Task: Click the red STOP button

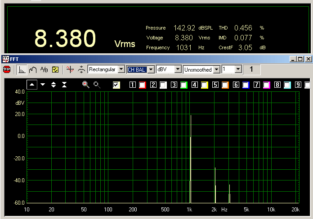Action: [7, 69]
